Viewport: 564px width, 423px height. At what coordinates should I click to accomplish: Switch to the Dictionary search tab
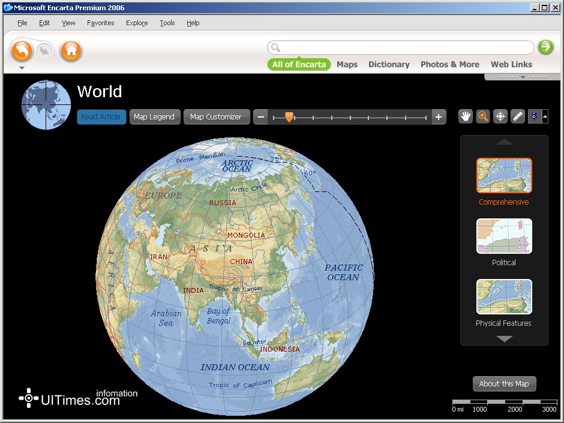[x=389, y=64]
